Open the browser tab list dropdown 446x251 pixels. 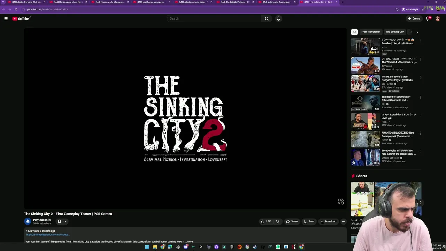[3, 2]
